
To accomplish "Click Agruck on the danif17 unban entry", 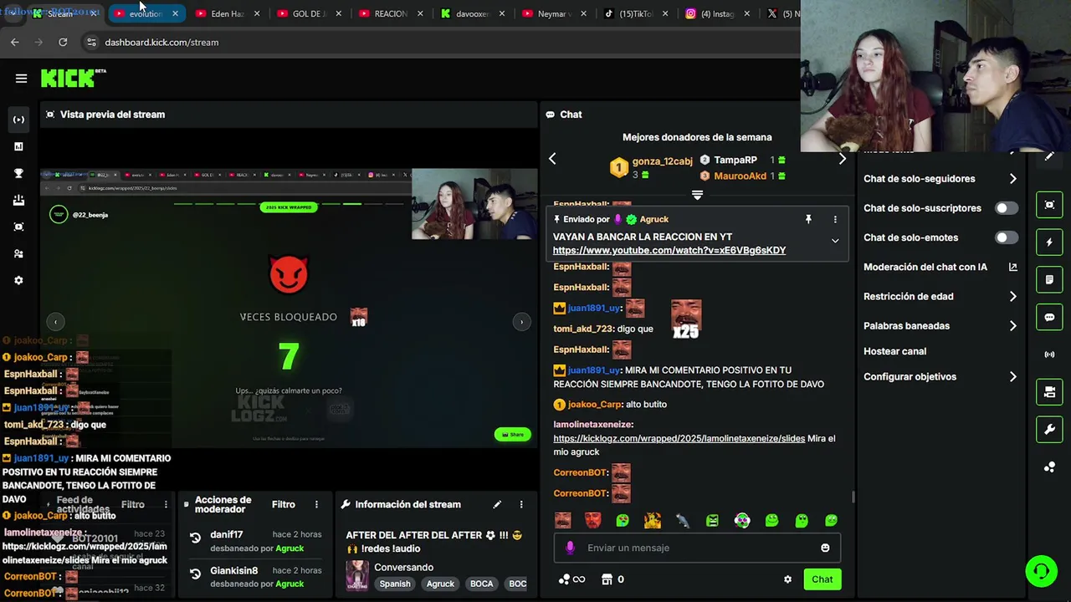I will point(290,548).
